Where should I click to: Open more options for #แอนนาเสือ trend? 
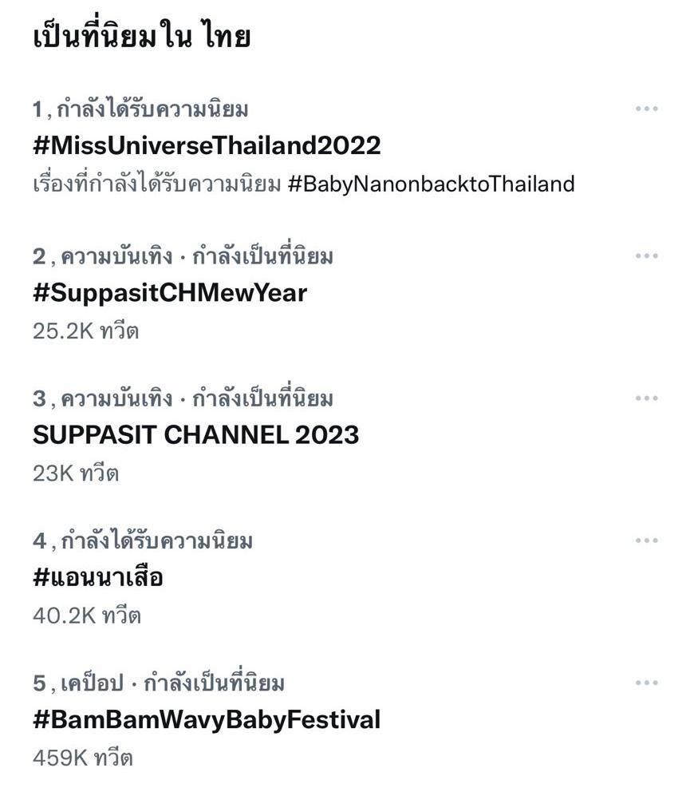tap(646, 541)
